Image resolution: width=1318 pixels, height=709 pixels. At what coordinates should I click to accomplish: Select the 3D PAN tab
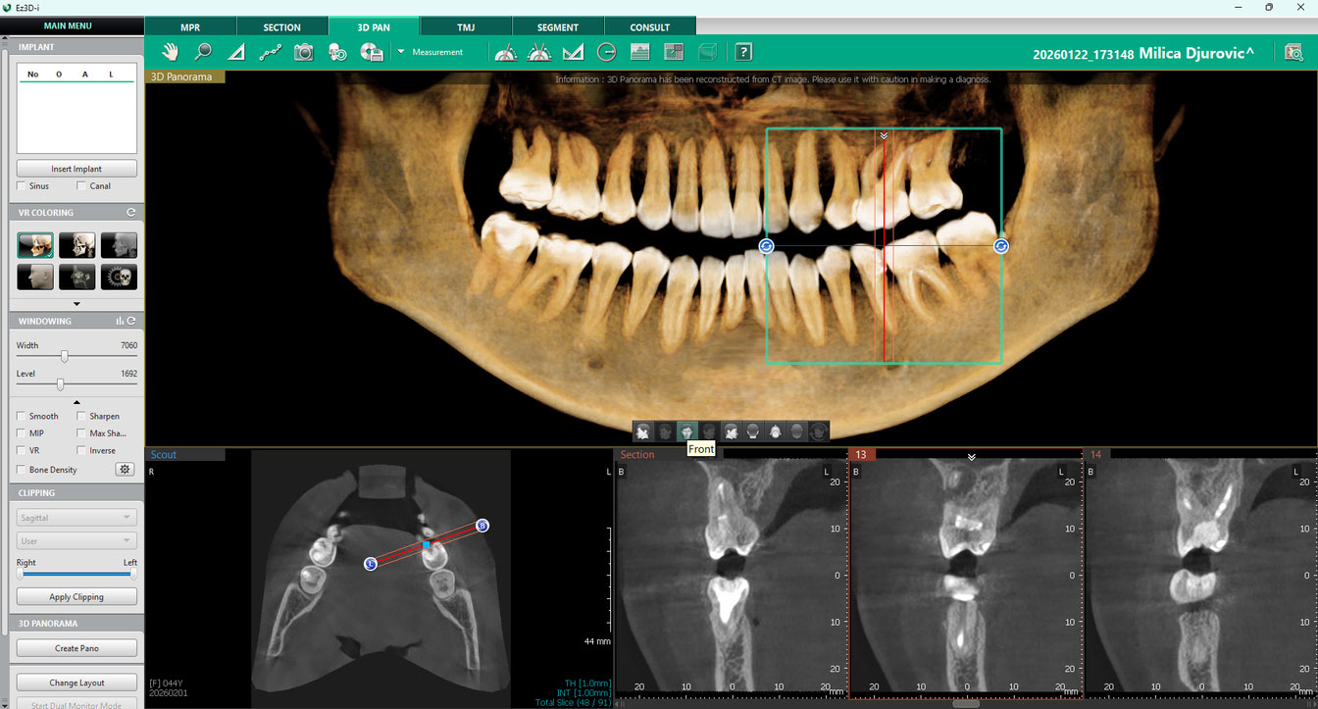pyautogui.click(x=374, y=26)
